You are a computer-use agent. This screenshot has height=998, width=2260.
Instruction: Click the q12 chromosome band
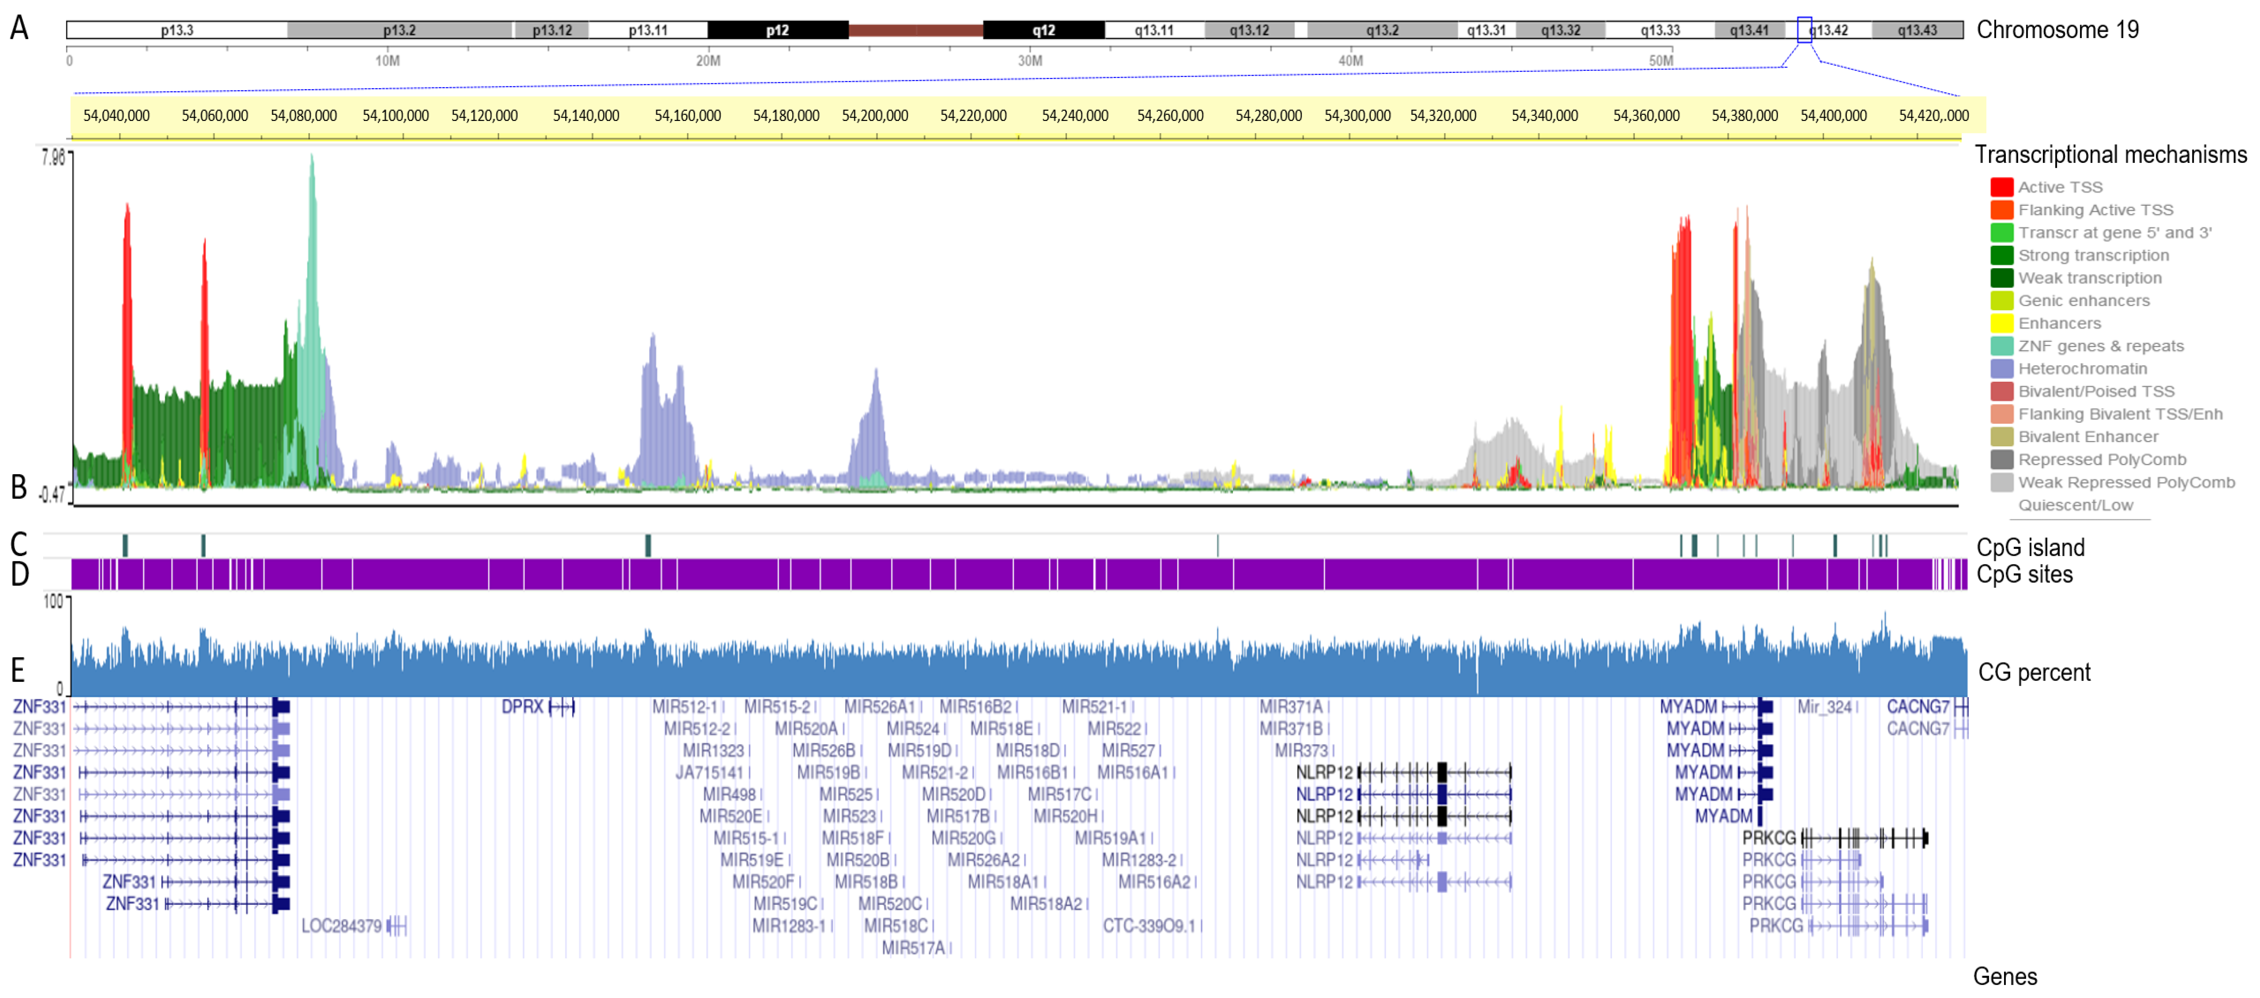pyautogui.click(x=1043, y=30)
